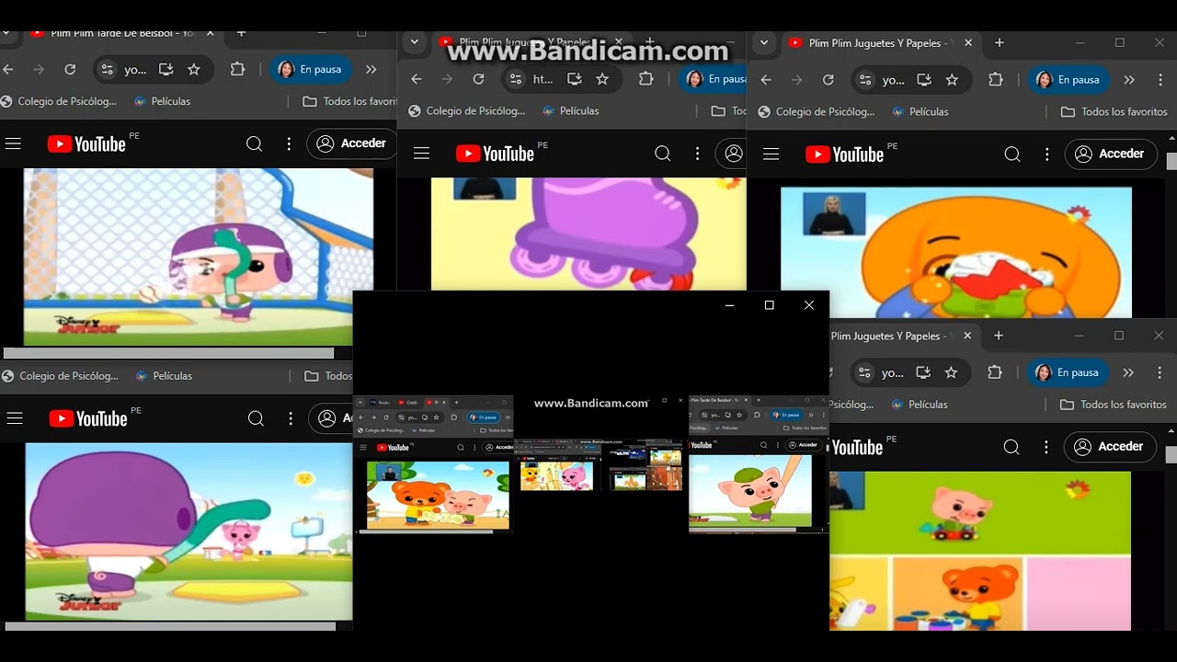Click the horizontal scrollbar under the Tarde De Beisbol video
This screenshot has height=662, width=1177.
point(168,353)
